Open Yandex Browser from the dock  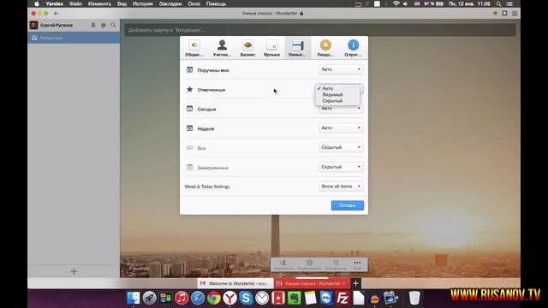coord(229,298)
